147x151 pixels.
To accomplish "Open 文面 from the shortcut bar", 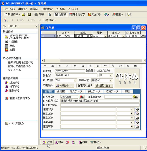I will coord(10,50).
